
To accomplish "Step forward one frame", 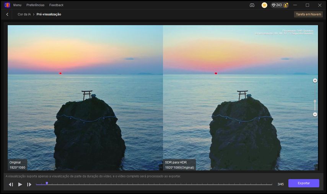I will (x=29, y=184).
